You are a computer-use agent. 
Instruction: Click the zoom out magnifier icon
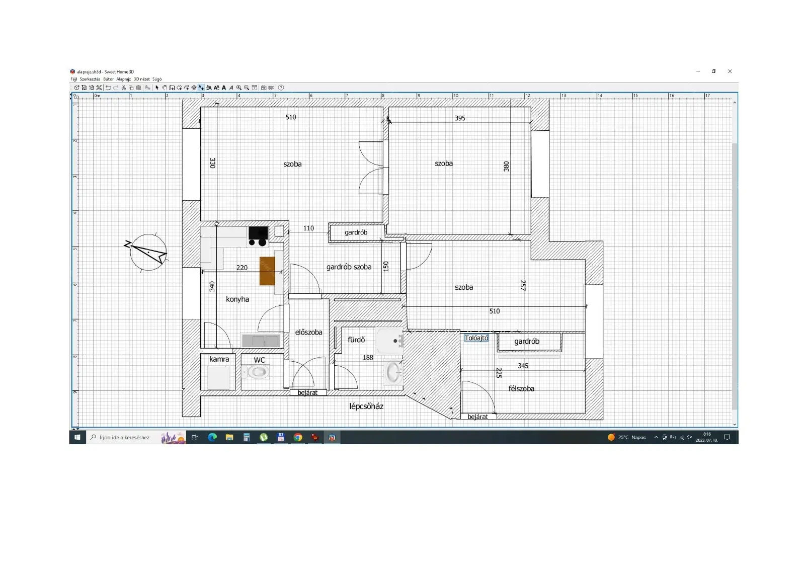click(x=247, y=88)
